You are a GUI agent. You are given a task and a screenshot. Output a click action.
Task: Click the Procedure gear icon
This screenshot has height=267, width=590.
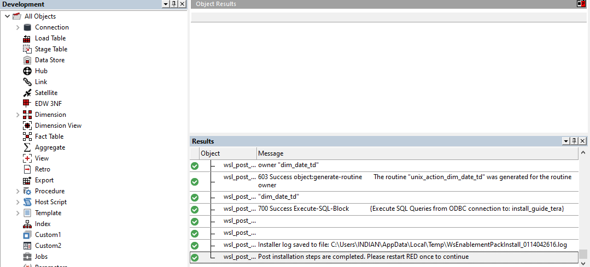pos(27,191)
